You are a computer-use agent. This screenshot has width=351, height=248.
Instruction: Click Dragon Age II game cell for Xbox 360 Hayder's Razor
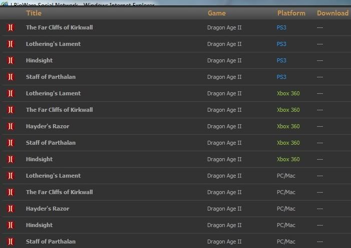tap(224, 126)
